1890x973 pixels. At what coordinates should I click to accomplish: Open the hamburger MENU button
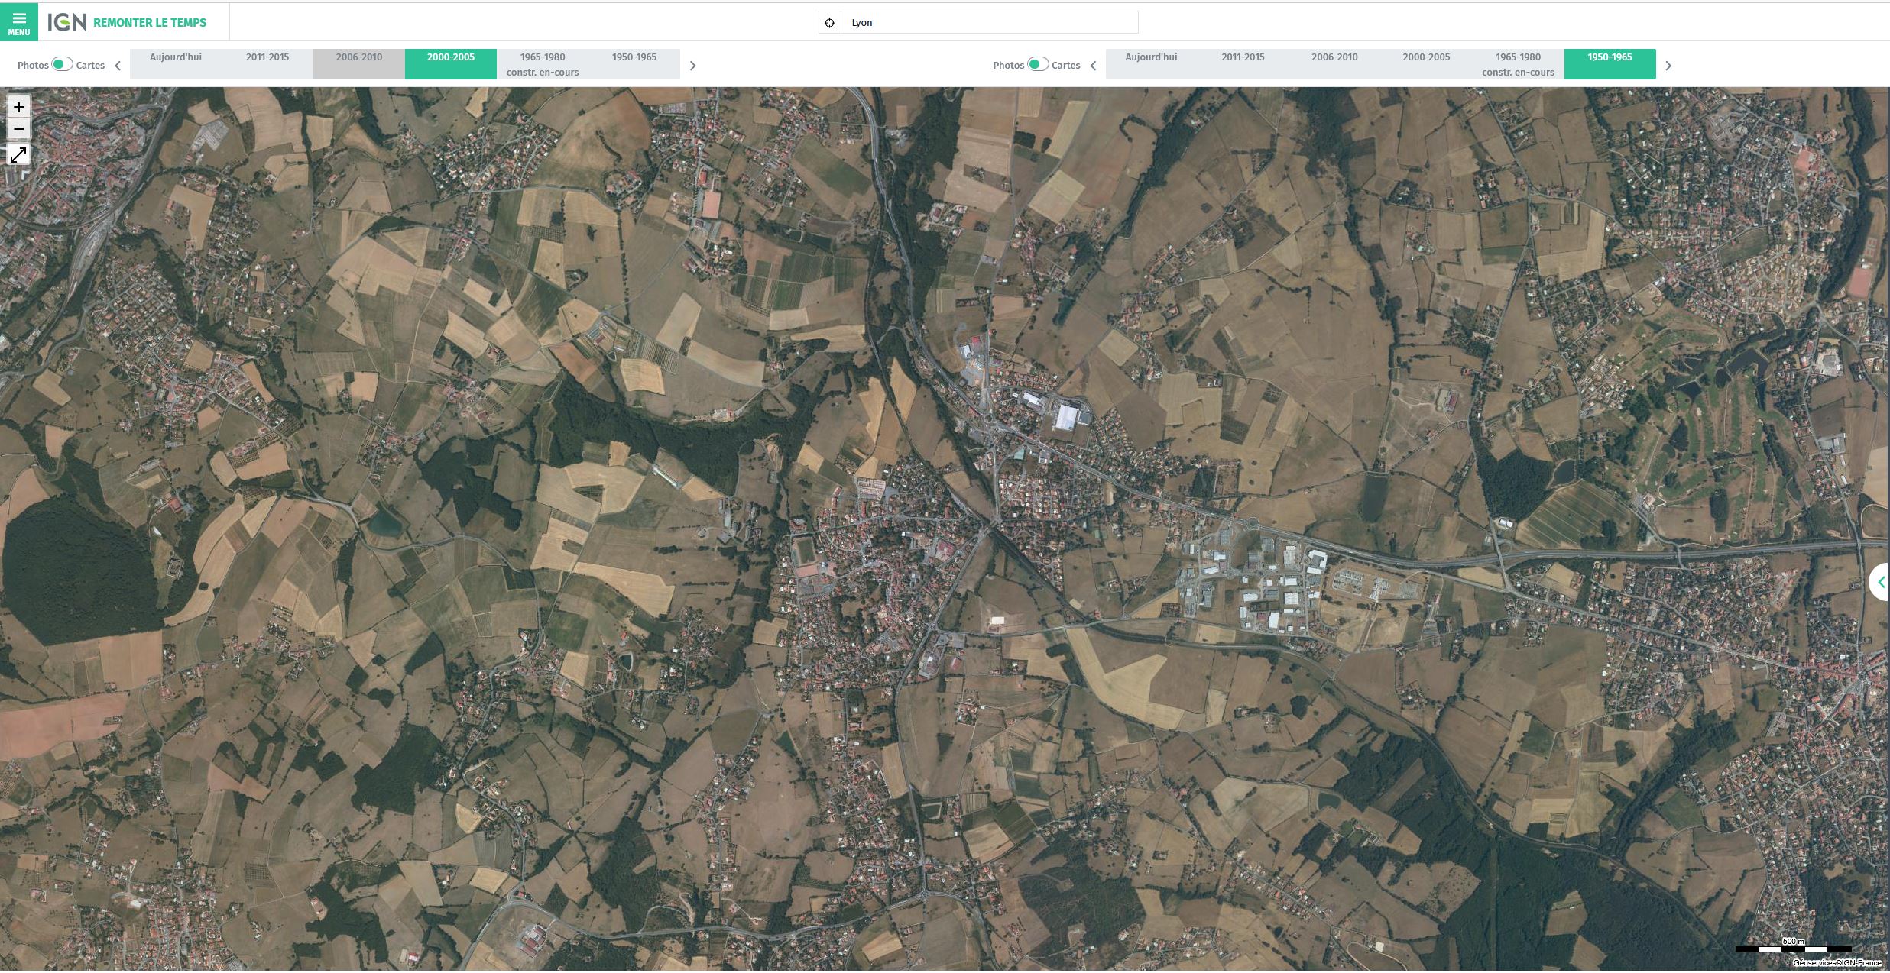(x=18, y=22)
